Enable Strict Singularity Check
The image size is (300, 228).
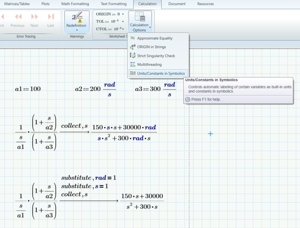[156, 56]
